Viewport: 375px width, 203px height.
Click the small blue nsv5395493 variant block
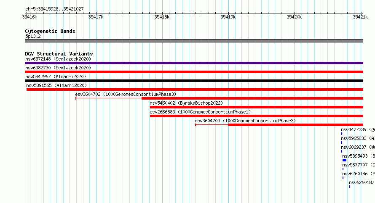point(344,160)
